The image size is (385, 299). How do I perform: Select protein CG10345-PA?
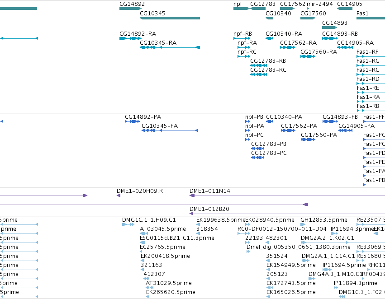click(160, 126)
